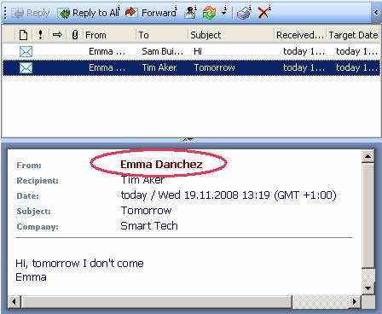Click the scroll left arrow in preview
382x314 pixels.
(14, 301)
